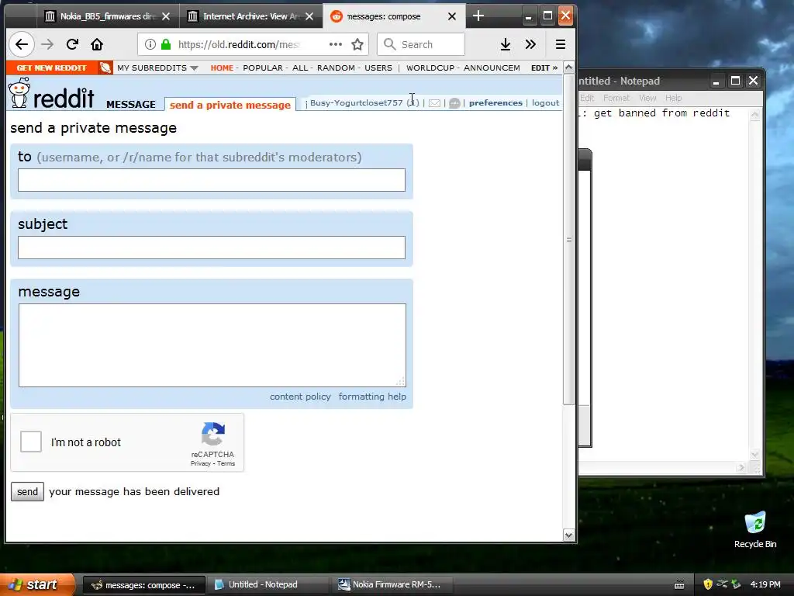The height and width of the screenshot is (596, 794).
Task: Close the messages: compose tab
Action: (x=452, y=16)
